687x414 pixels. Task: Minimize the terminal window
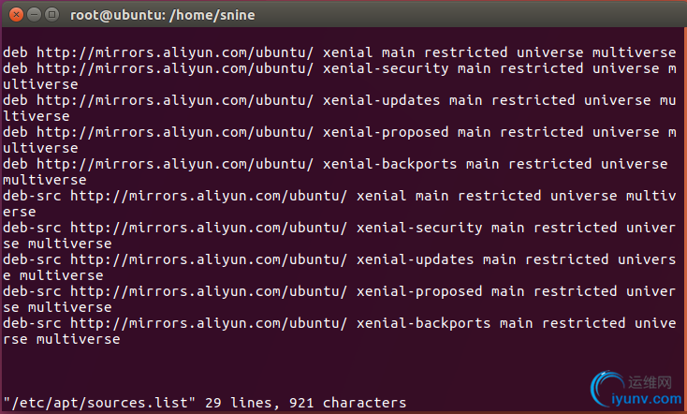[x=35, y=14]
